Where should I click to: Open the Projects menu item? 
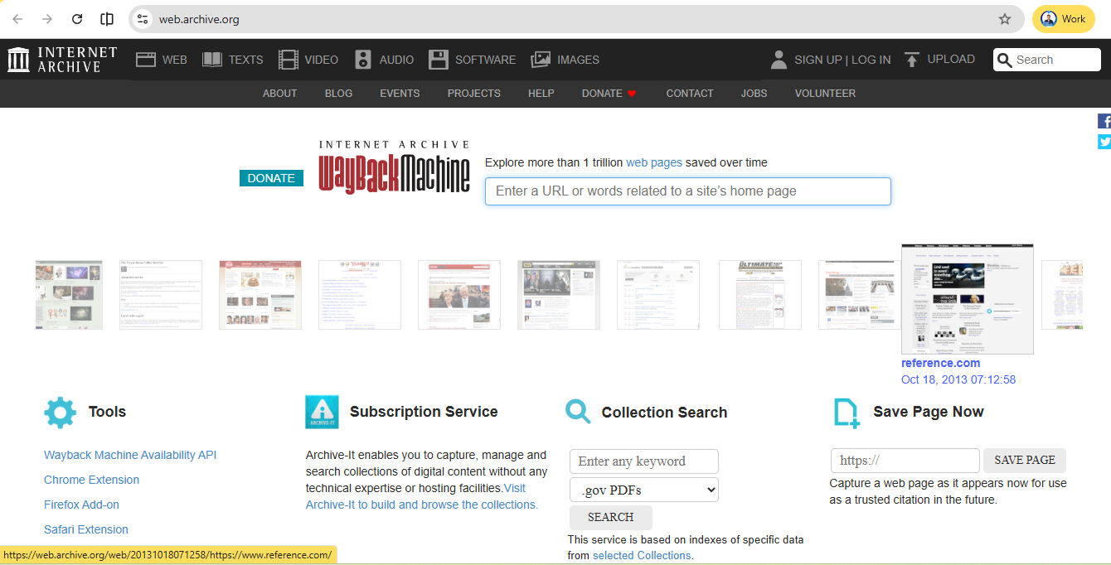click(473, 94)
